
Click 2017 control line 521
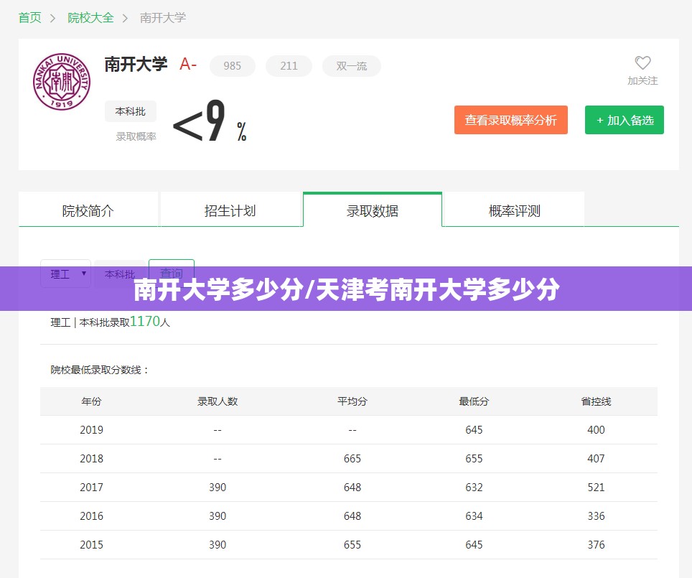click(596, 487)
